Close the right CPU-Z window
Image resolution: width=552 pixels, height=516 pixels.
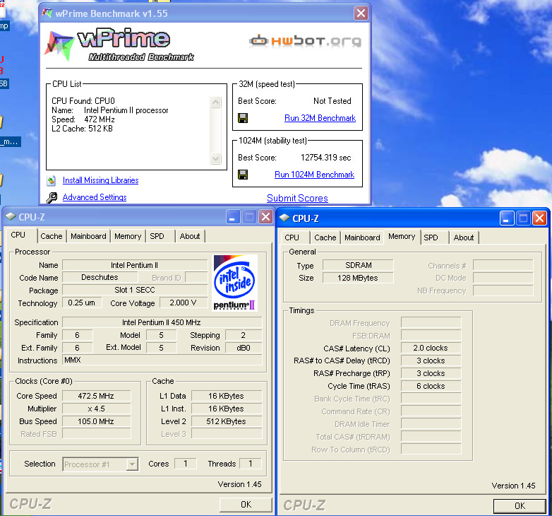coord(539,218)
